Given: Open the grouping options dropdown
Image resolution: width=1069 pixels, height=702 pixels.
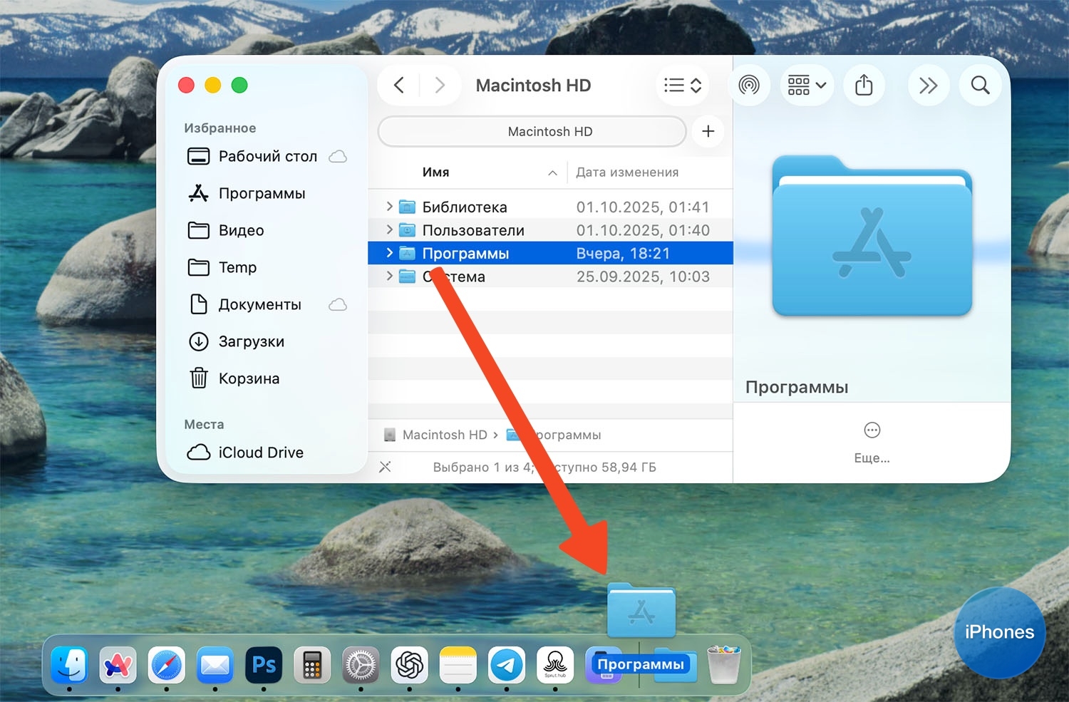Looking at the screenshot, I should (x=807, y=86).
